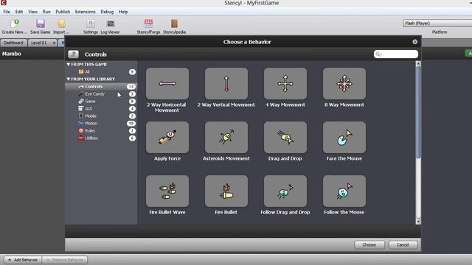Open the Flash (Player) platform dropdown
This screenshot has width=472, height=265.
[x=437, y=23]
